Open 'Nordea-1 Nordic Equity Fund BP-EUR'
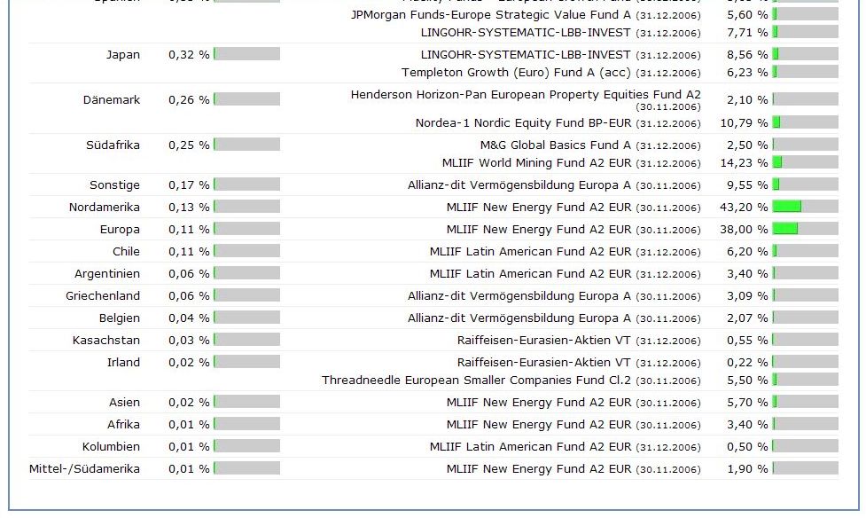The image size is (866, 518). click(523, 123)
